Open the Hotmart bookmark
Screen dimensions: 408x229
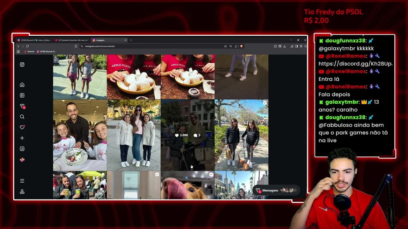[29, 52]
